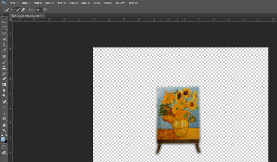
Task: Select the Pen tool
Action: pos(4,102)
